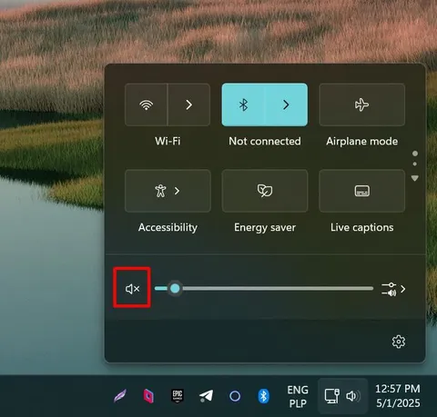Click the Not connected label

(x=265, y=141)
